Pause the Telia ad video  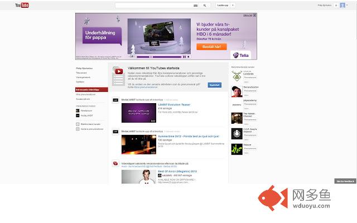185,57
